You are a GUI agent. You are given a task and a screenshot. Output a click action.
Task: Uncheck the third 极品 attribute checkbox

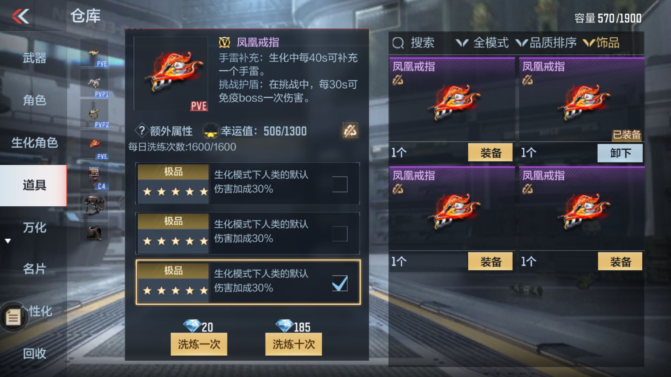(340, 283)
